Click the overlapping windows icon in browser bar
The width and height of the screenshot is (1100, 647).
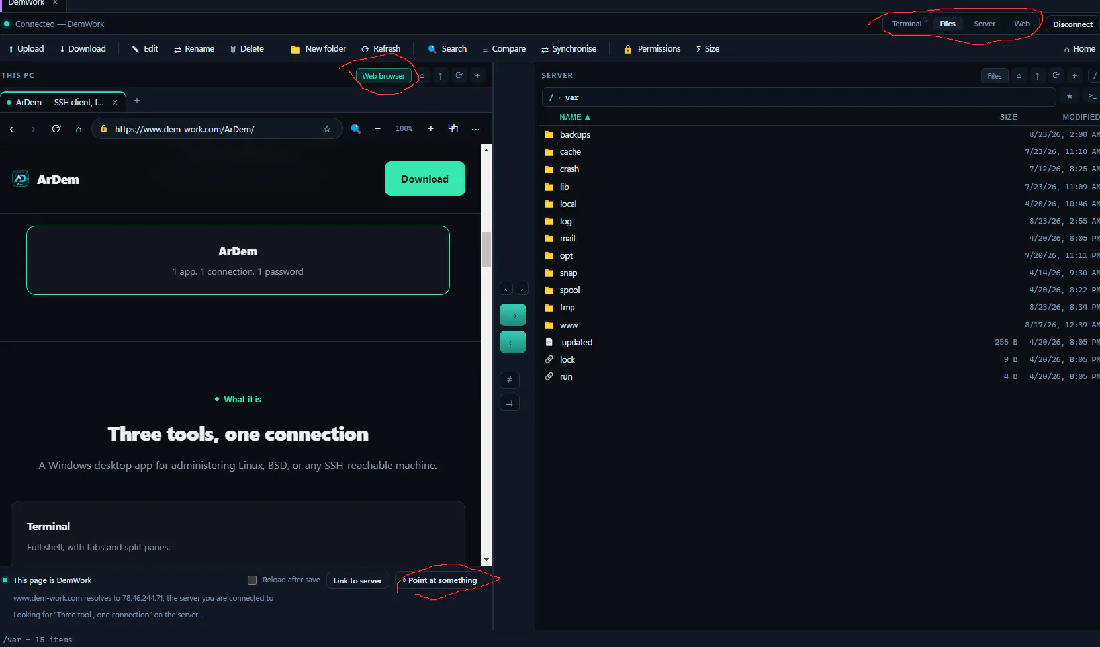point(453,128)
